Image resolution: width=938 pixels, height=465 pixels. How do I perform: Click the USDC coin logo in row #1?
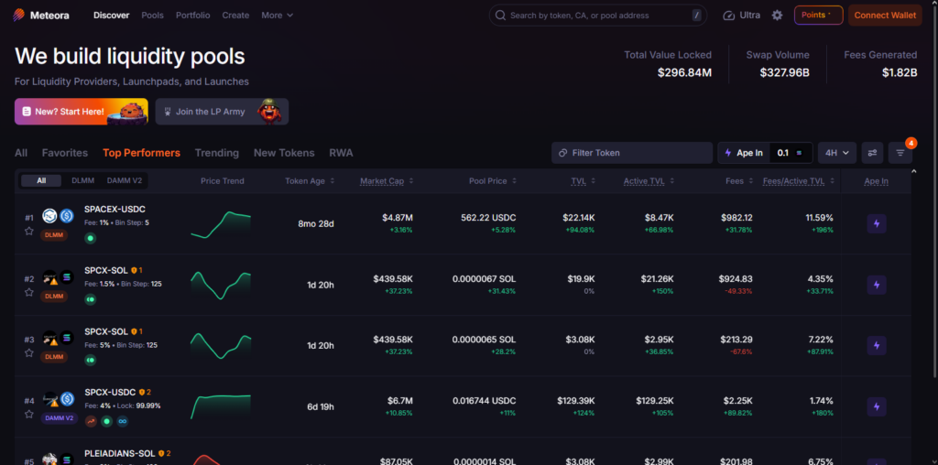pyautogui.click(x=66, y=216)
